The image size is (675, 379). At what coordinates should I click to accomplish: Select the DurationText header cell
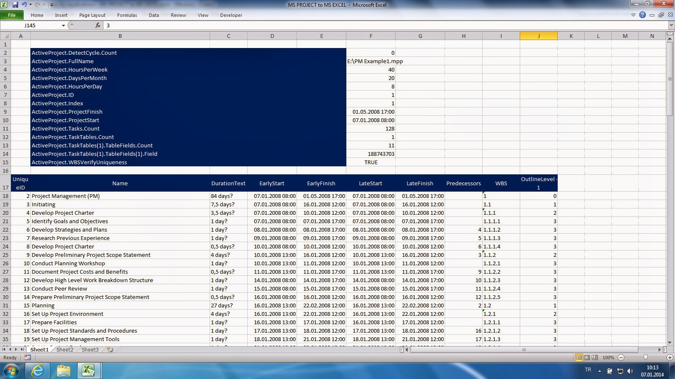click(x=228, y=183)
